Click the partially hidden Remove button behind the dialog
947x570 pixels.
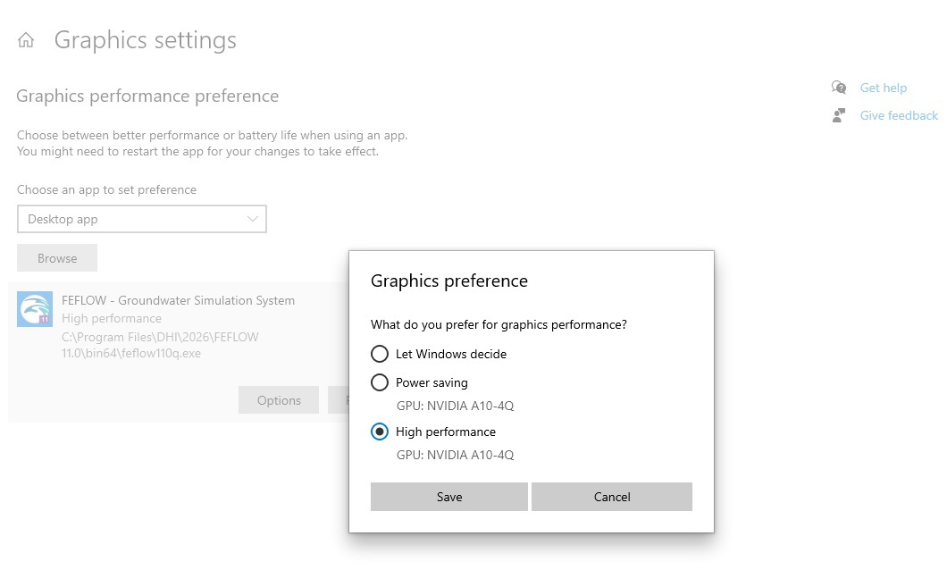(339, 400)
